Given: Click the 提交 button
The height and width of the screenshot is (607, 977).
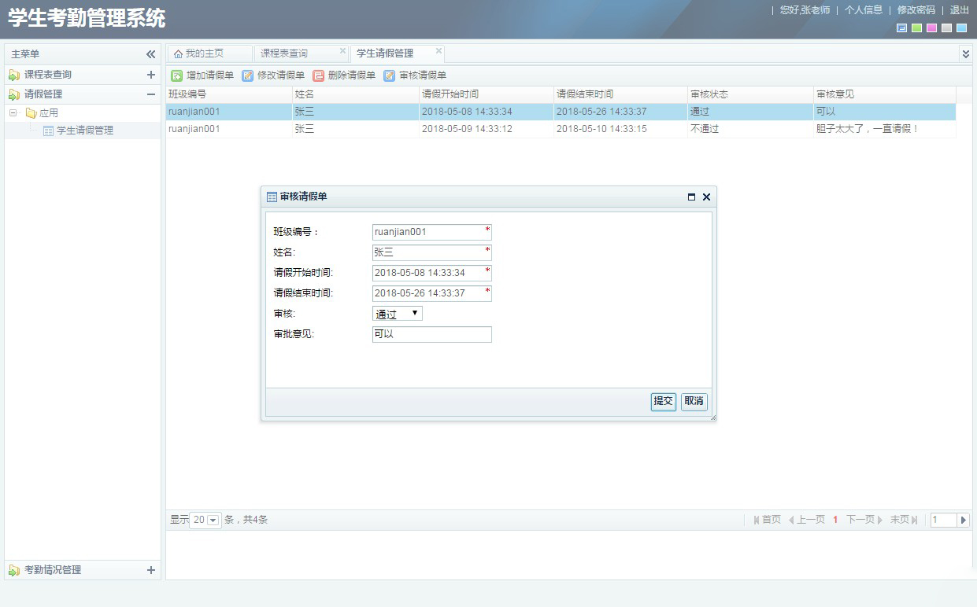Looking at the screenshot, I should 663,402.
